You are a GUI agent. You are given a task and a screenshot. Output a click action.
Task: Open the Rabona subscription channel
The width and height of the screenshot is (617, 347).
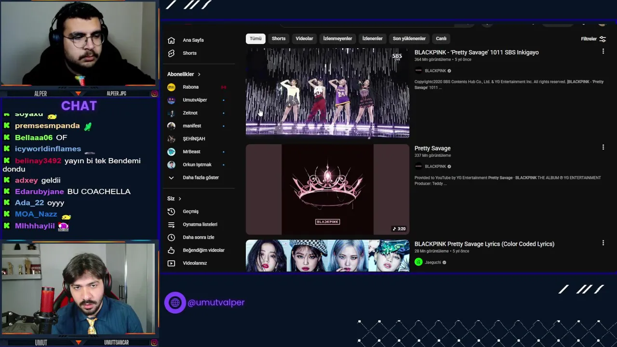pos(190,87)
